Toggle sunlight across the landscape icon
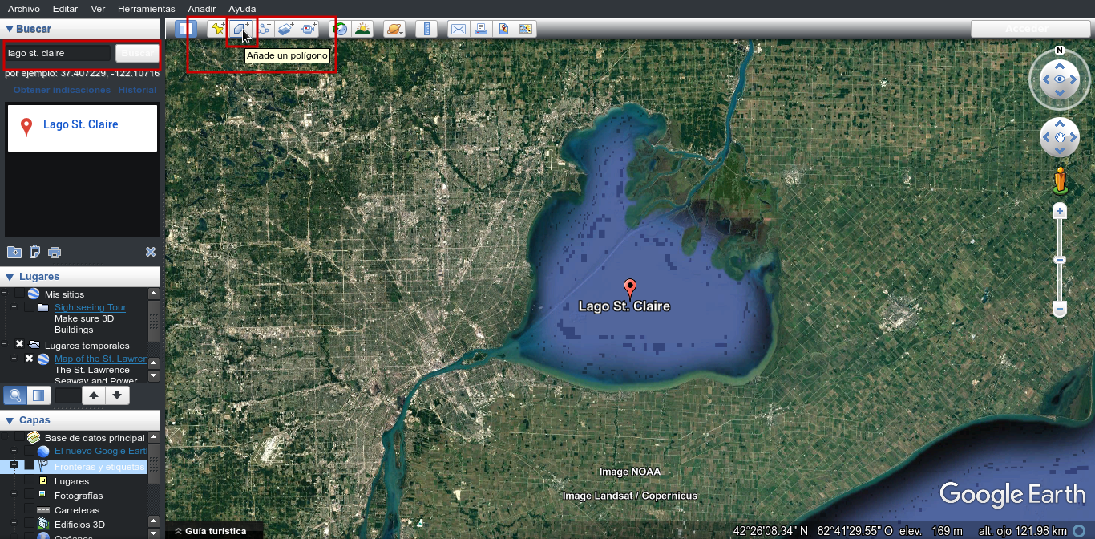 (x=362, y=29)
